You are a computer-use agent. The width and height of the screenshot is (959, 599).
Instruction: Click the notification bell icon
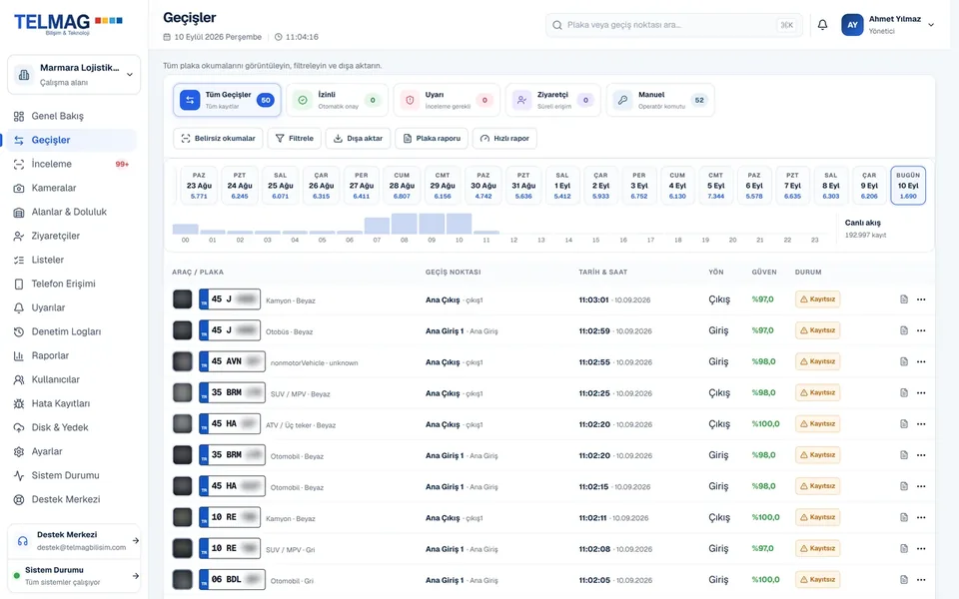point(822,25)
